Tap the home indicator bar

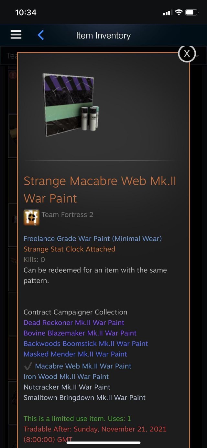click(103, 443)
